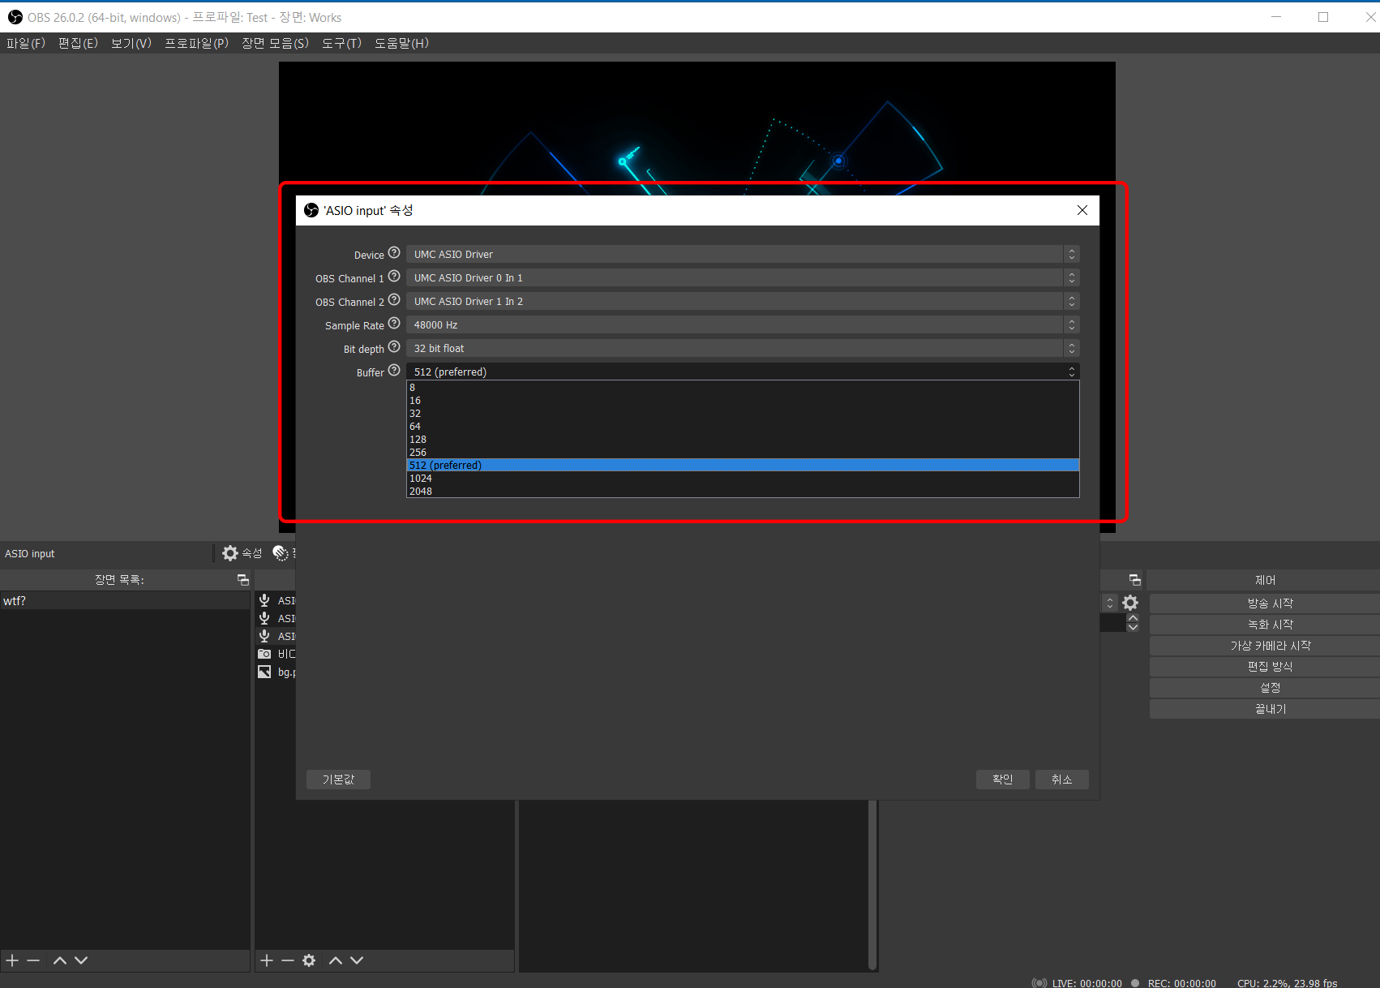Undock the 장면 목록 scenes panel
The height and width of the screenshot is (988, 1380).
(x=242, y=580)
